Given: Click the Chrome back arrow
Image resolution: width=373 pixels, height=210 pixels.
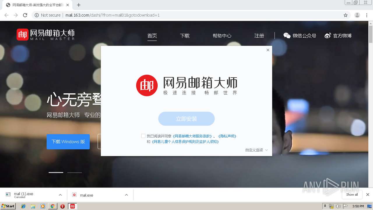Looking at the screenshot, I should (6, 15).
